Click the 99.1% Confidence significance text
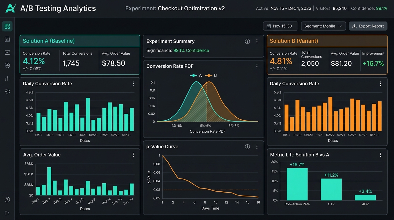The image size is (394, 220). (191, 50)
